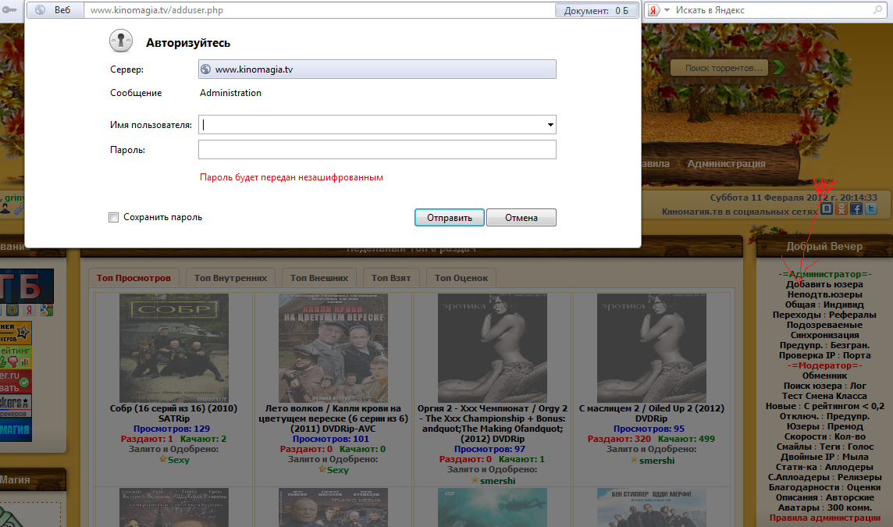Click the globe web icon left of the address bar

point(41,10)
